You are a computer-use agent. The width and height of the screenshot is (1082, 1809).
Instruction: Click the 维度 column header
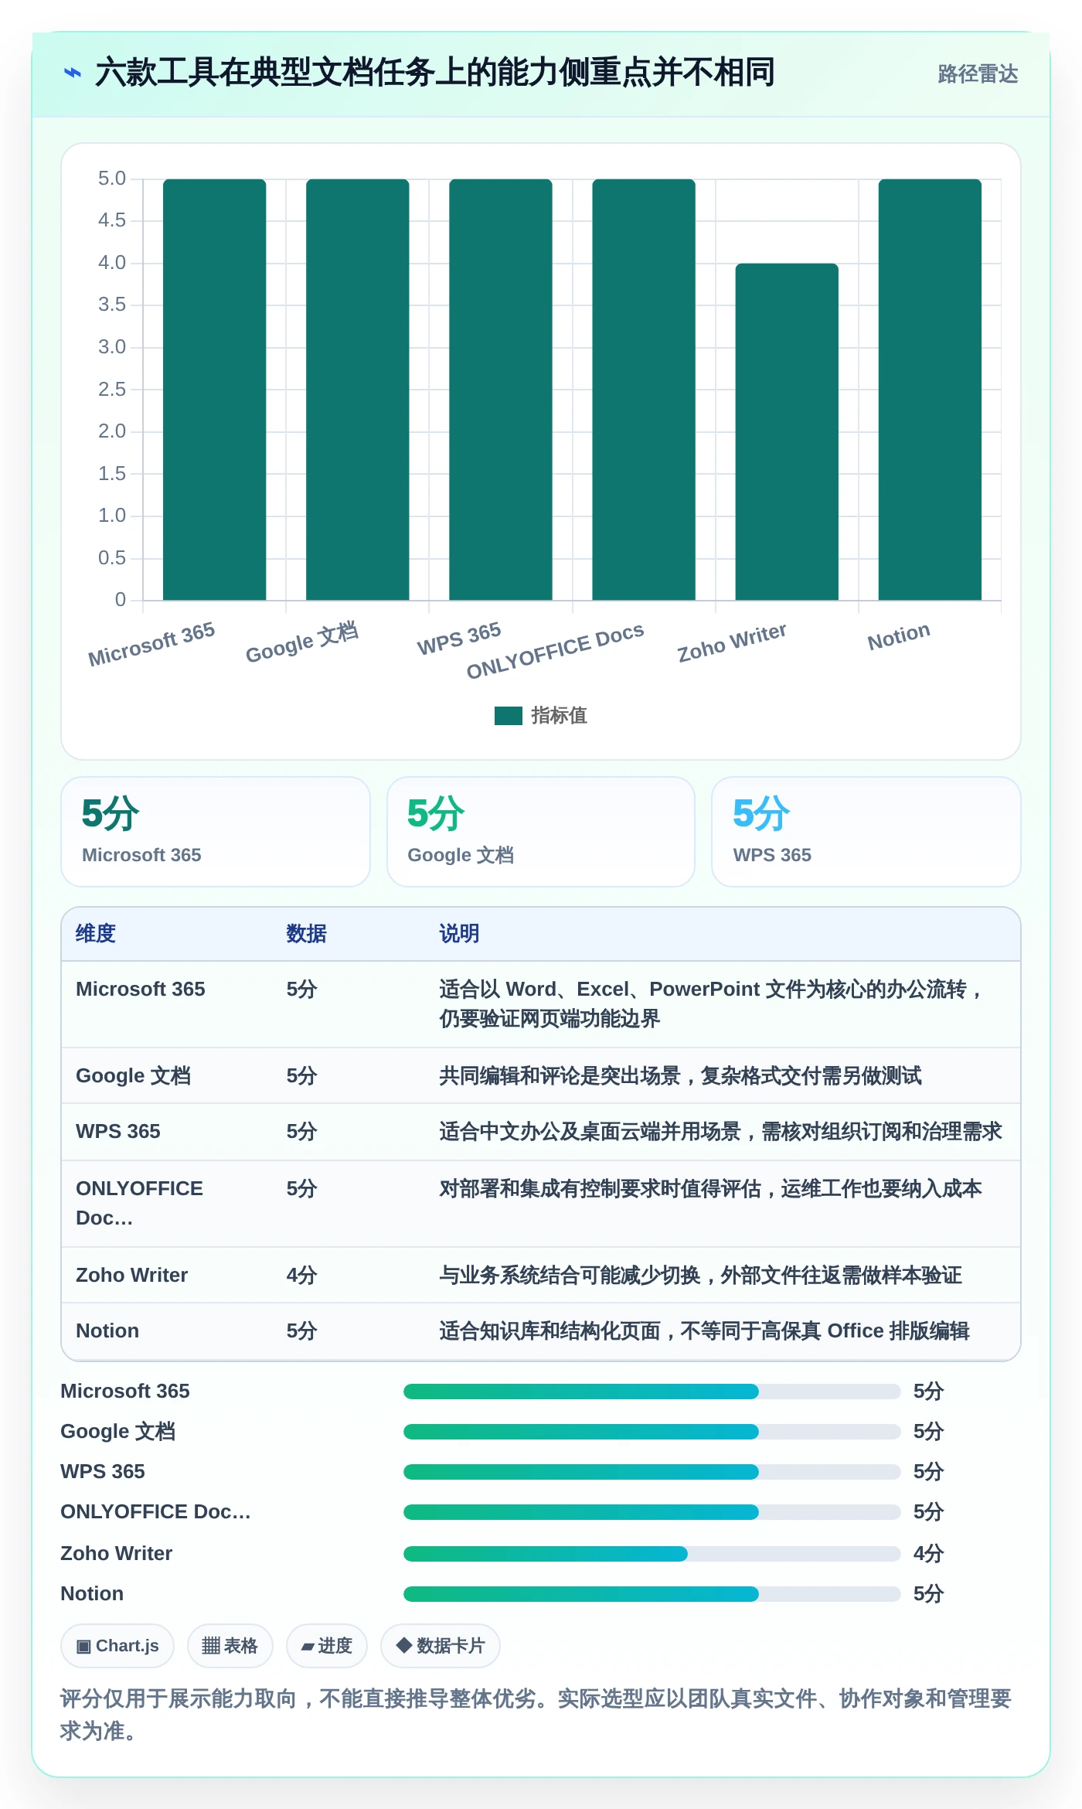pyautogui.click(x=96, y=934)
